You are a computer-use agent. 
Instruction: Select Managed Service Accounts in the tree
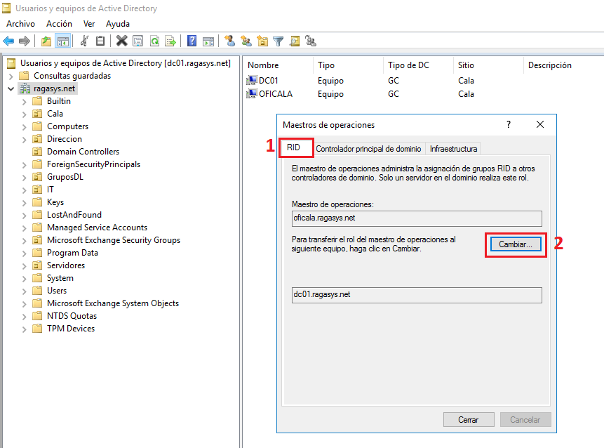tap(97, 228)
